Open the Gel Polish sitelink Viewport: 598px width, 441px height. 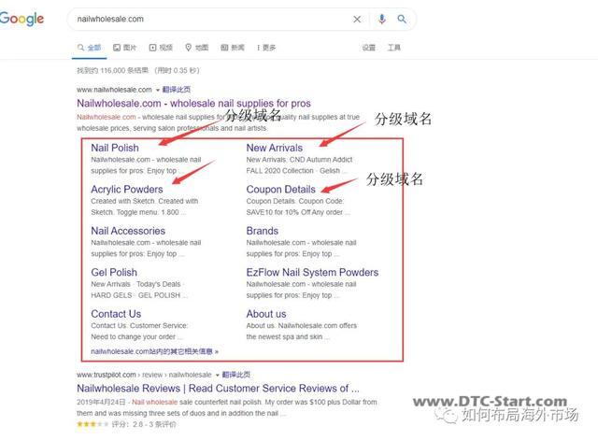114,273
